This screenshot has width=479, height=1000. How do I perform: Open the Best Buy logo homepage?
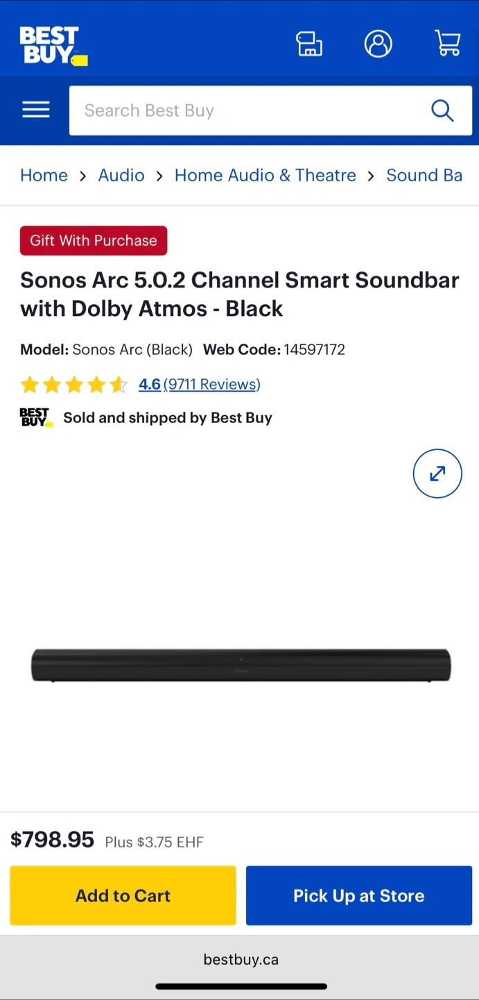pyautogui.click(x=53, y=46)
